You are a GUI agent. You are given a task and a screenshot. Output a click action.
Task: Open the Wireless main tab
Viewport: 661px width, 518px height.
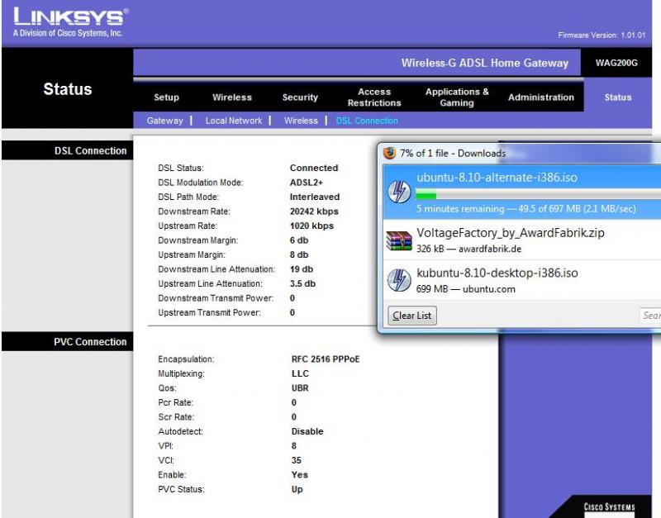pyautogui.click(x=232, y=97)
